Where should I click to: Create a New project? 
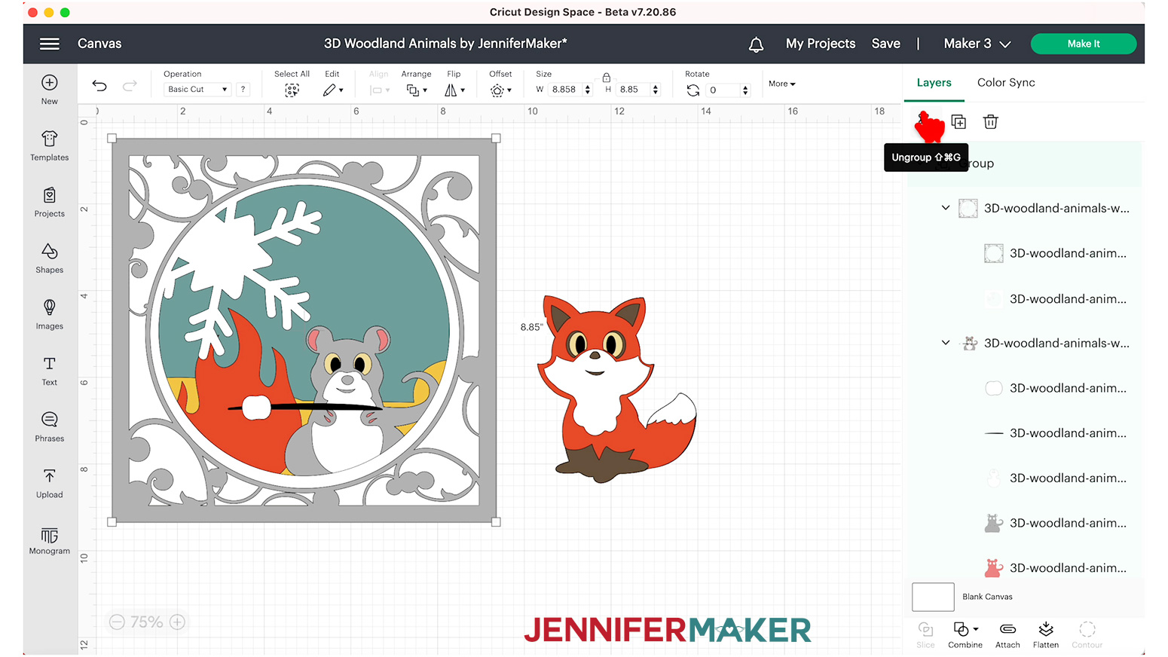[50, 90]
